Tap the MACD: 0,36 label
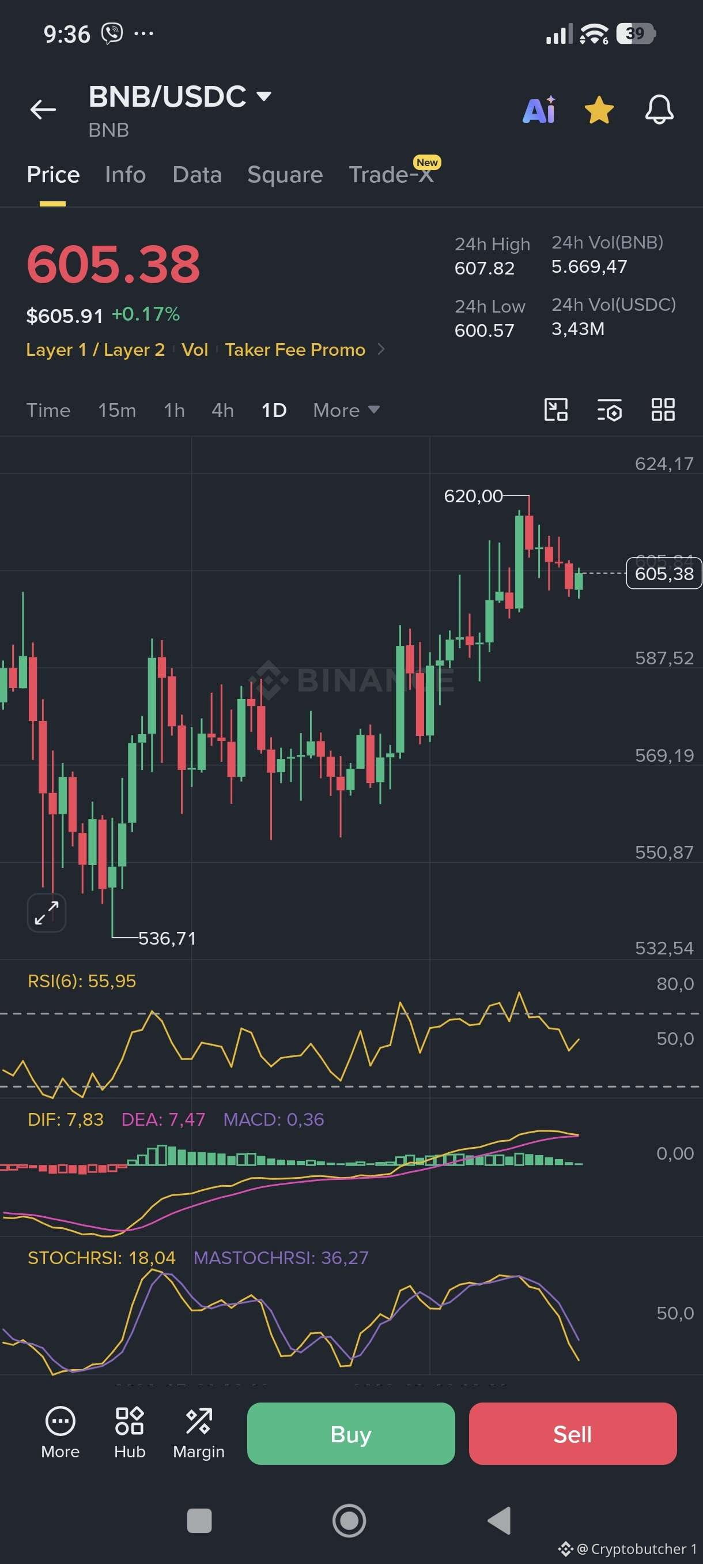Image resolution: width=703 pixels, height=1564 pixels. pyautogui.click(x=274, y=1119)
